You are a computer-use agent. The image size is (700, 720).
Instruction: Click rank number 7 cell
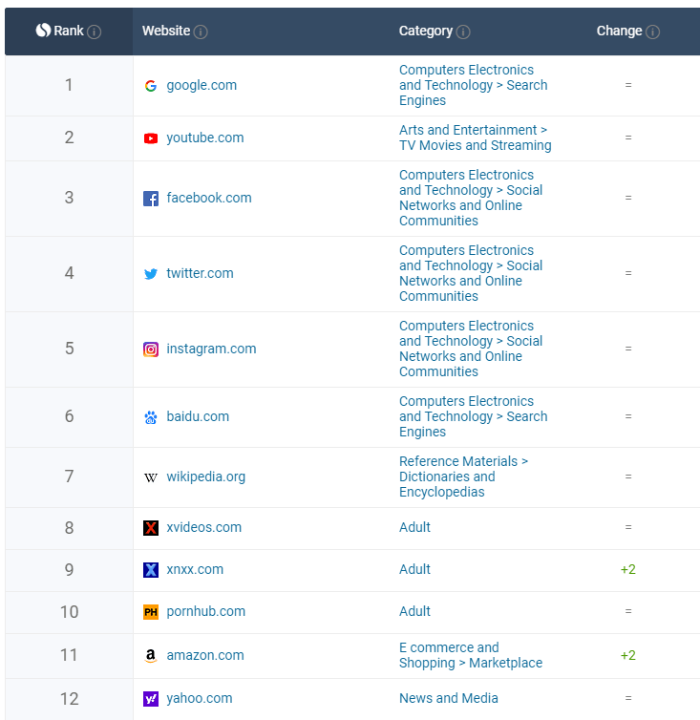point(69,476)
